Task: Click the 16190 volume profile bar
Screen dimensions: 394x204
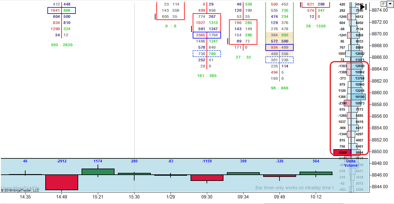Action: point(358,97)
